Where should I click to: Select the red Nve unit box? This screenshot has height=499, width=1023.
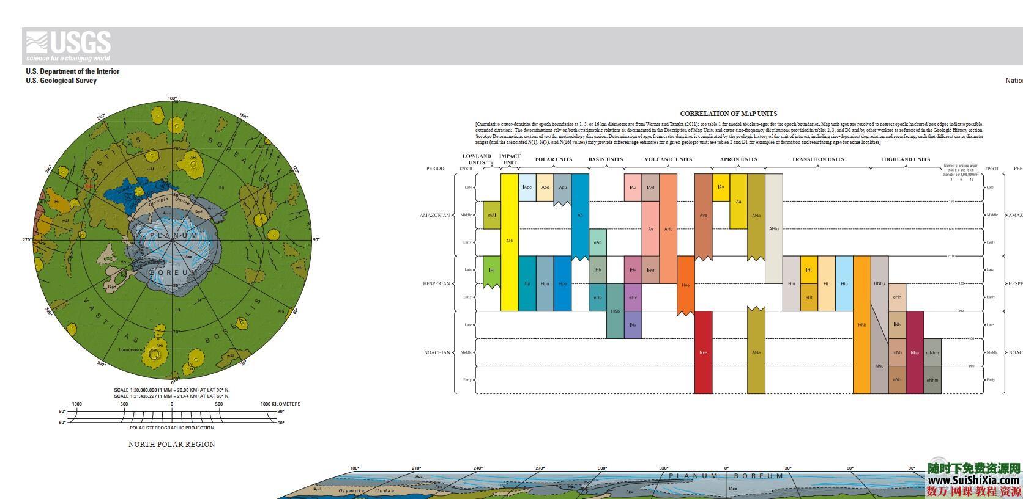click(x=703, y=352)
